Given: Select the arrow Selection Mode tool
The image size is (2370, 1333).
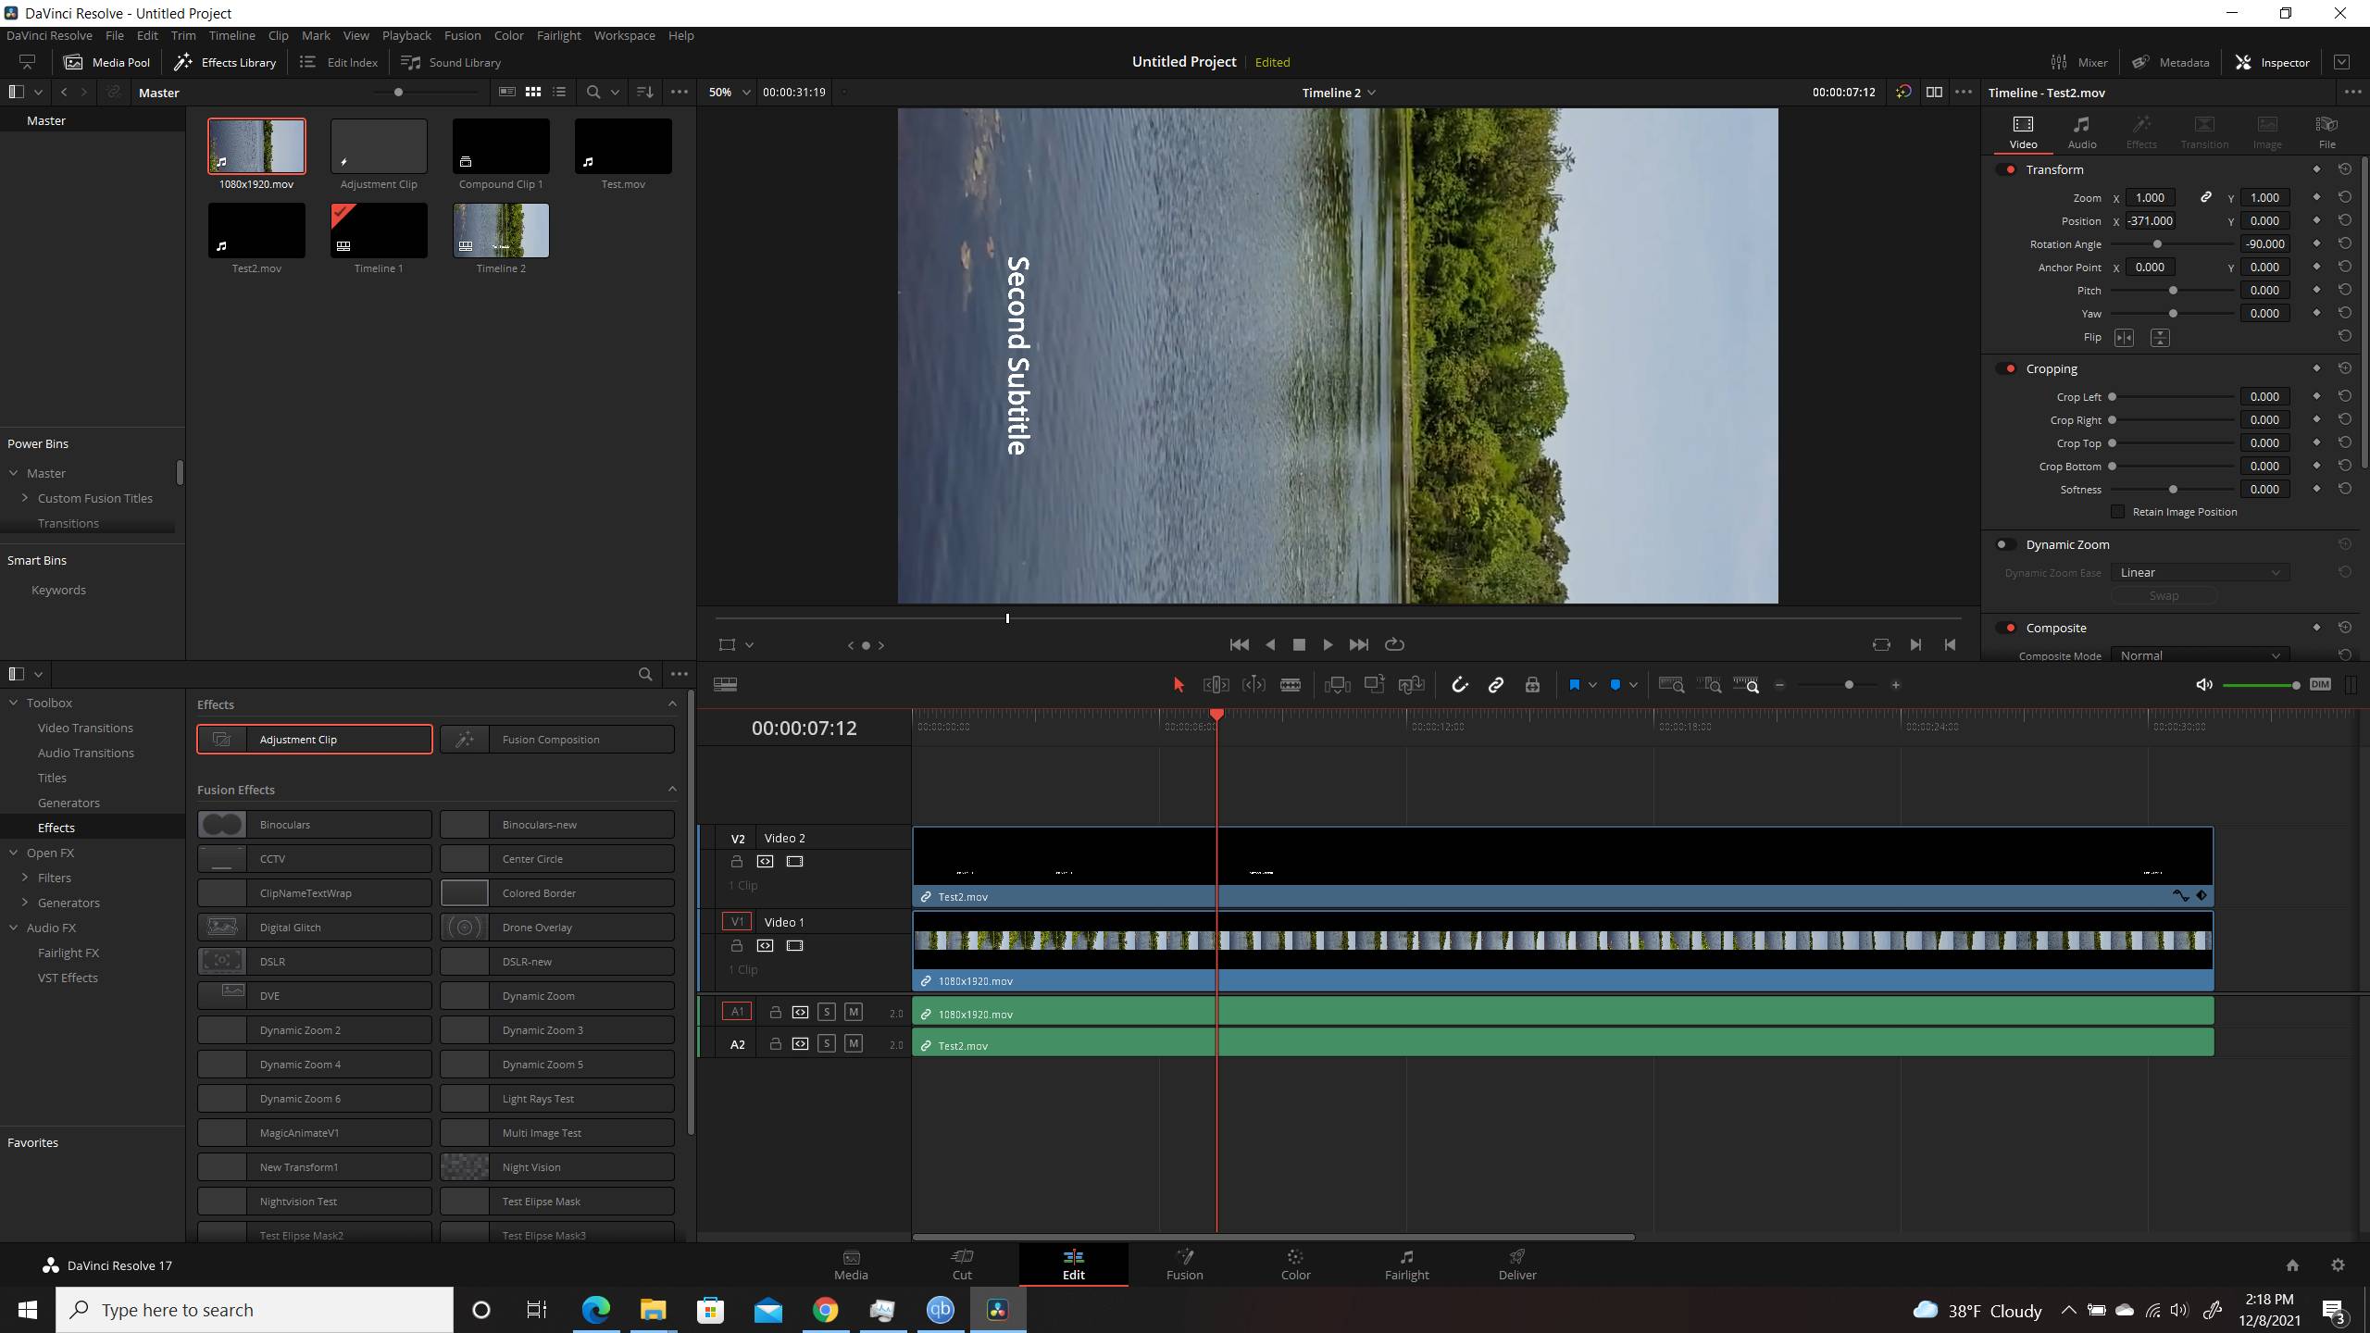Looking at the screenshot, I should coord(1179,685).
